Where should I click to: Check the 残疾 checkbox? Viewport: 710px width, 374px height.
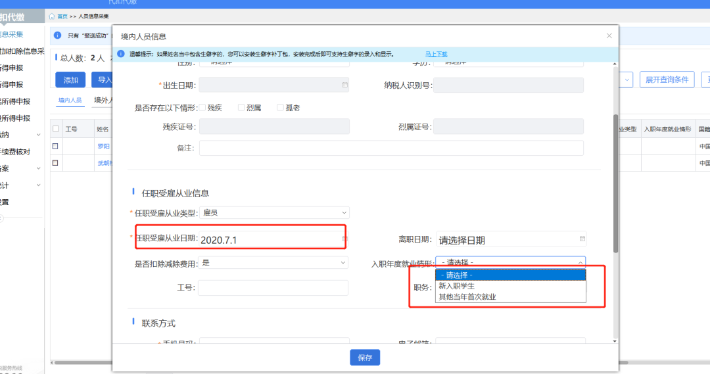(202, 107)
